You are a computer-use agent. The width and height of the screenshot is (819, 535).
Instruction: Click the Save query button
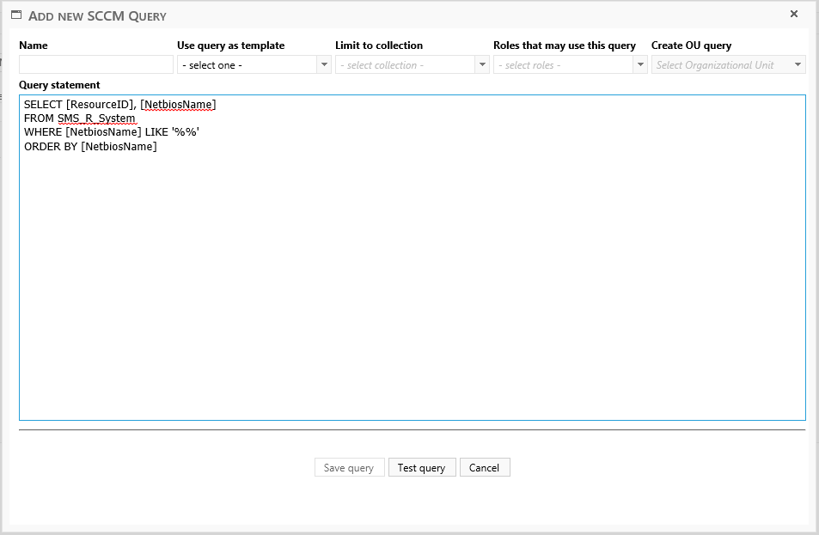coord(349,467)
